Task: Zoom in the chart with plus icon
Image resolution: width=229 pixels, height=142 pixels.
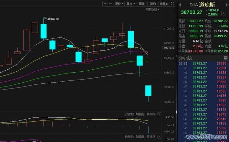Action: tap(105, 4)
